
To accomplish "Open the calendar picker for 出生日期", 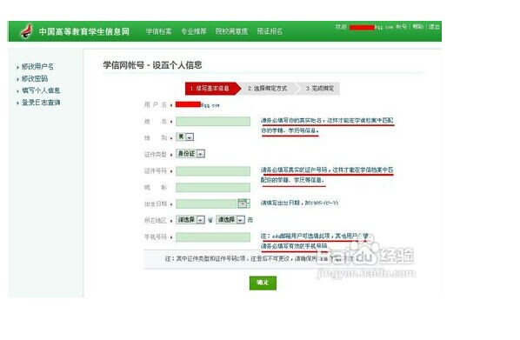I will [x=243, y=203].
